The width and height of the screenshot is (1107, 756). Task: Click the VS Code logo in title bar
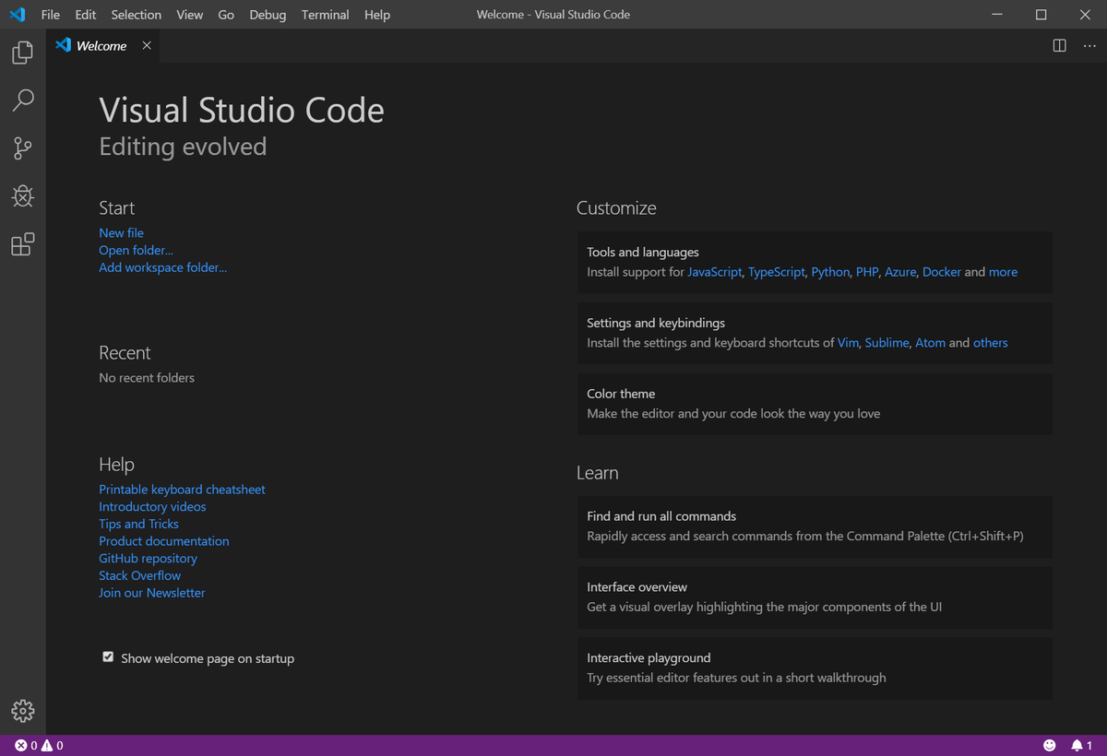click(x=18, y=15)
